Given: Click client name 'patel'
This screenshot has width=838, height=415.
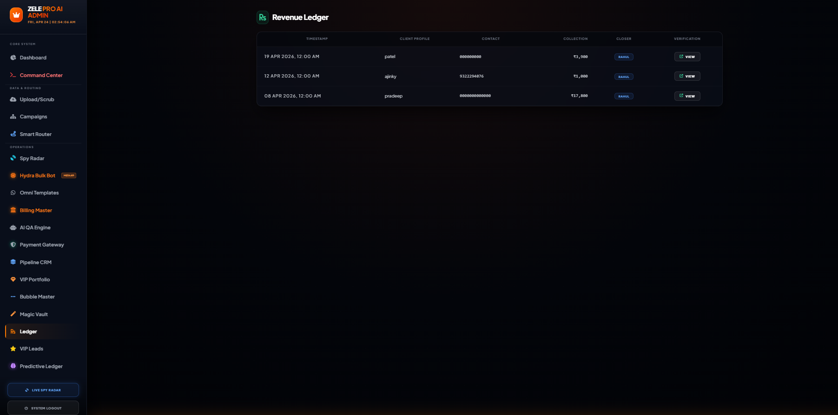Looking at the screenshot, I should [390, 57].
